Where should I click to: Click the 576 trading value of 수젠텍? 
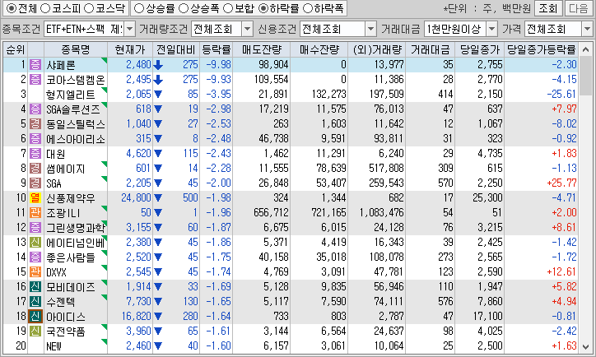pos(445,302)
